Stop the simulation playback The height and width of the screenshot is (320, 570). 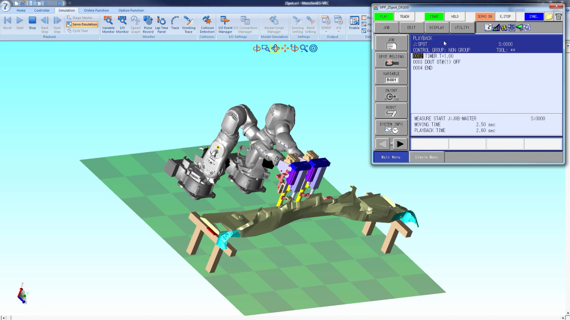pyautogui.click(x=32, y=23)
